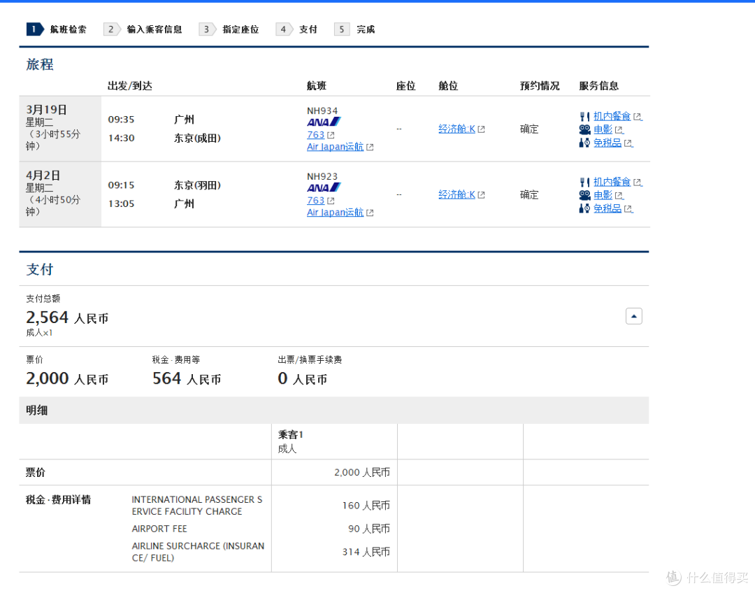
Task: Click the 90 人民币 airport fee value
Action: [369, 529]
